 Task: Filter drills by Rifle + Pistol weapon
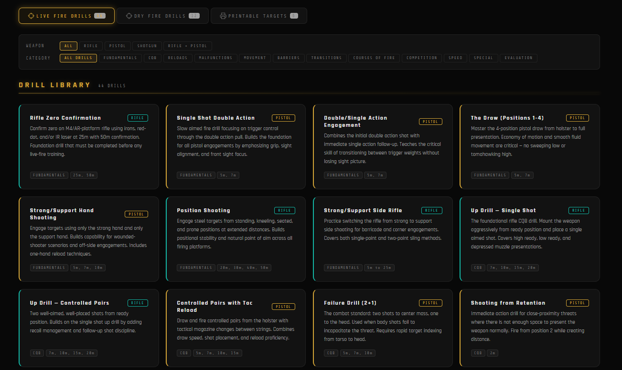point(188,46)
